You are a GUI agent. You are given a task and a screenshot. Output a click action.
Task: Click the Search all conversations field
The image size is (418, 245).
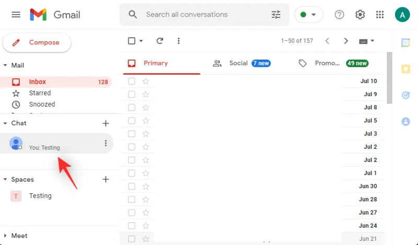click(204, 15)
